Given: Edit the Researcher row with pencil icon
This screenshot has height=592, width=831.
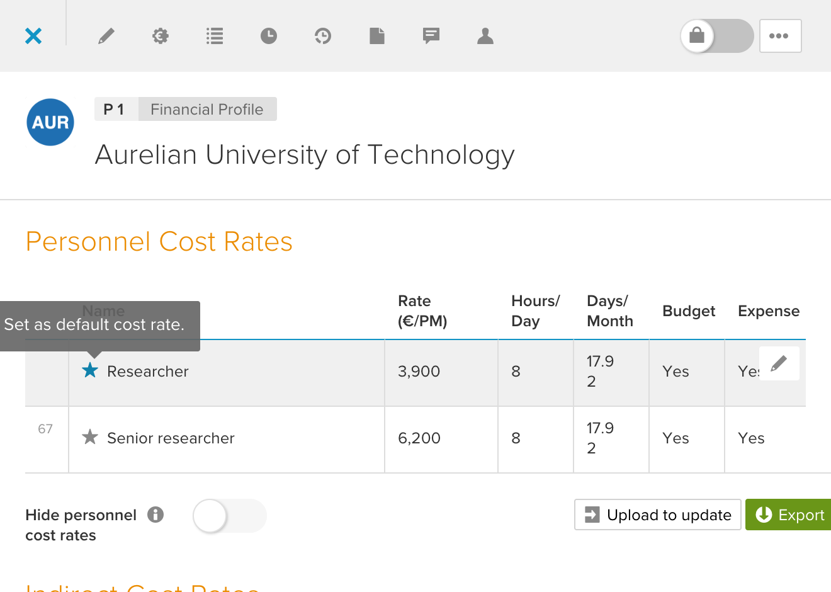Looking at the screenshot, I should (x=779, y=363).
